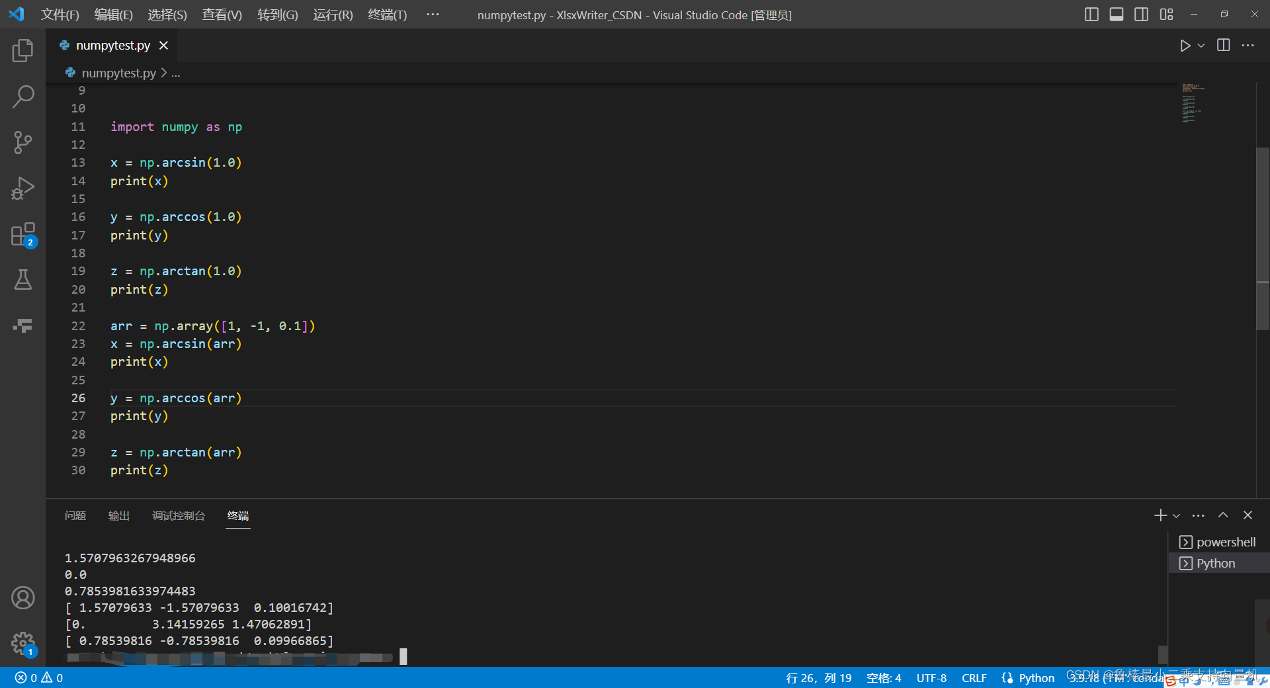Open the 运行(R) menu
The image size is (1270, 688).
(x=333, y=15)
